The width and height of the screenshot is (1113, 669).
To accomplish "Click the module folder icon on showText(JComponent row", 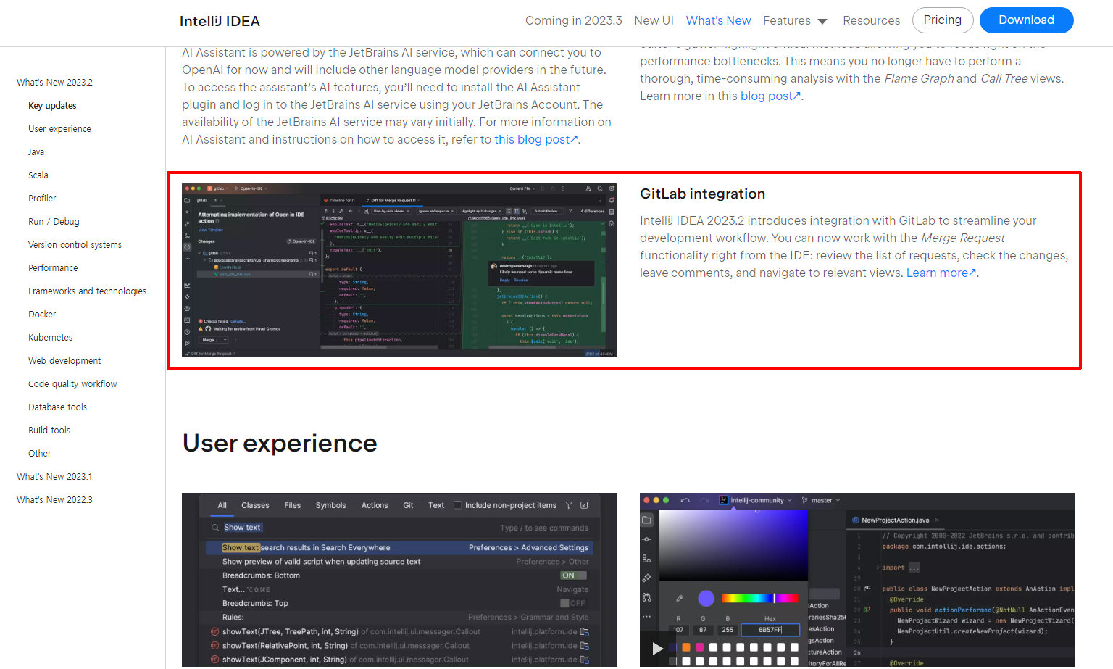I will tap(584, 660).
